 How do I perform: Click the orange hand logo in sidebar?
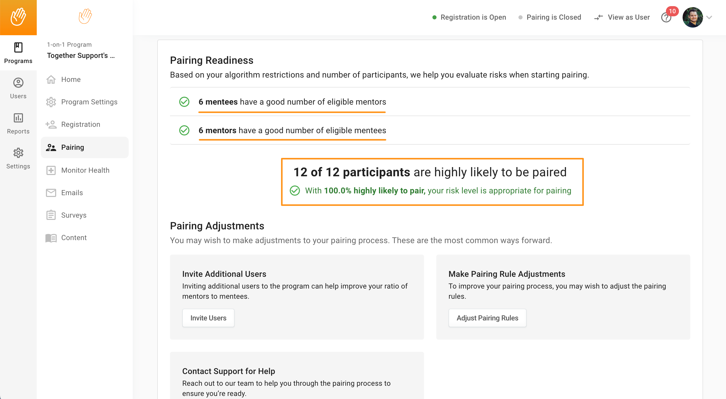click(85, 16)
